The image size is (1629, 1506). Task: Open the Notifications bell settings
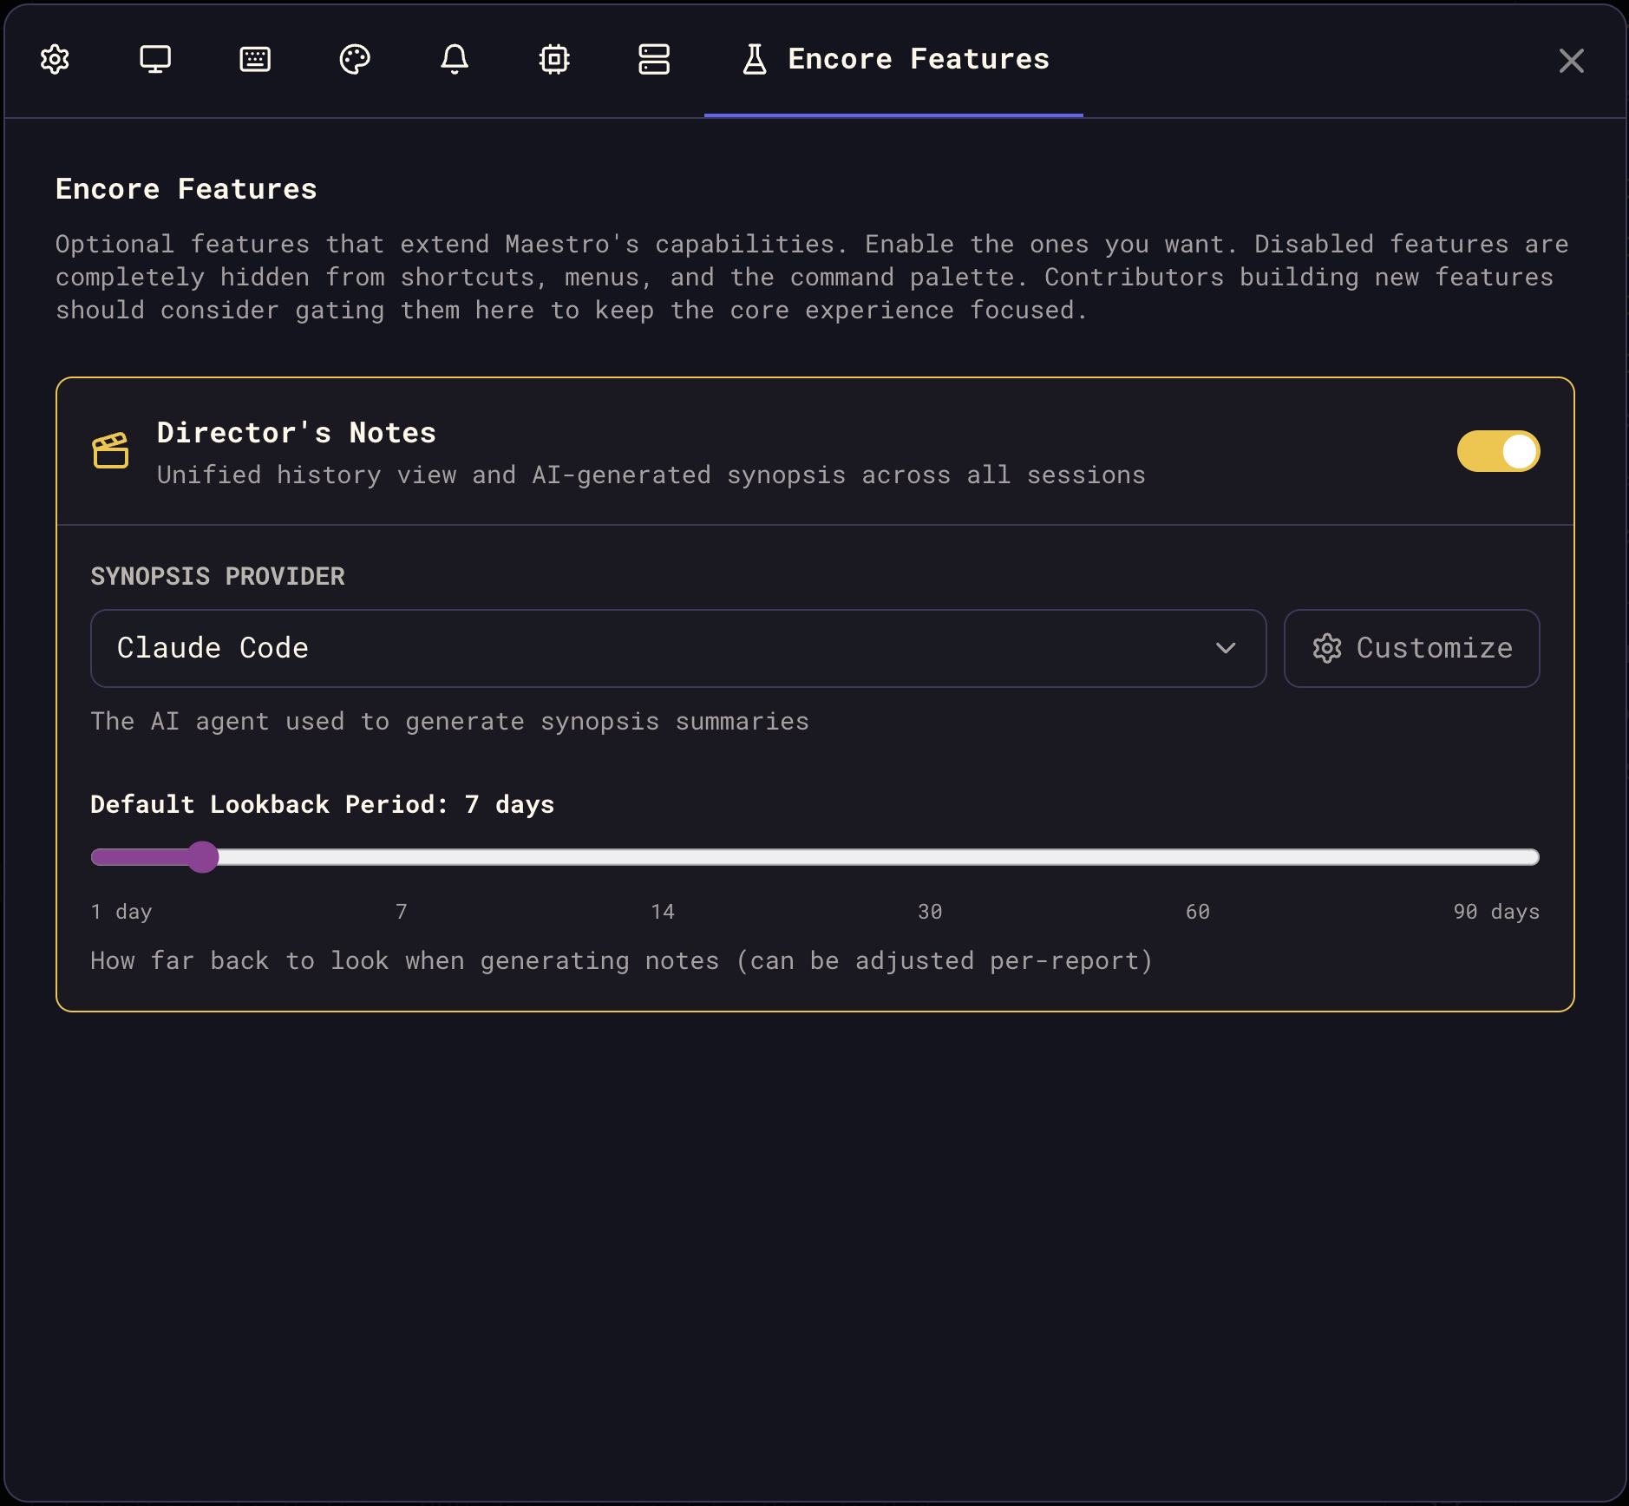tap(455, 60)
